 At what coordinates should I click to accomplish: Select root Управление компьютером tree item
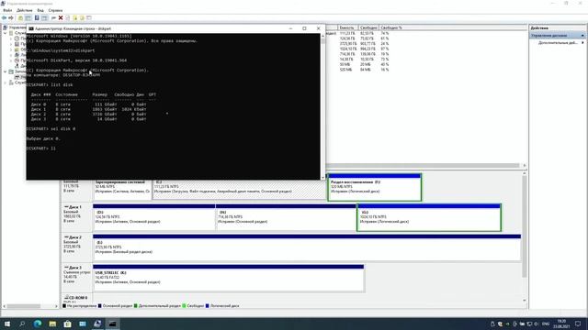point(15,27)
